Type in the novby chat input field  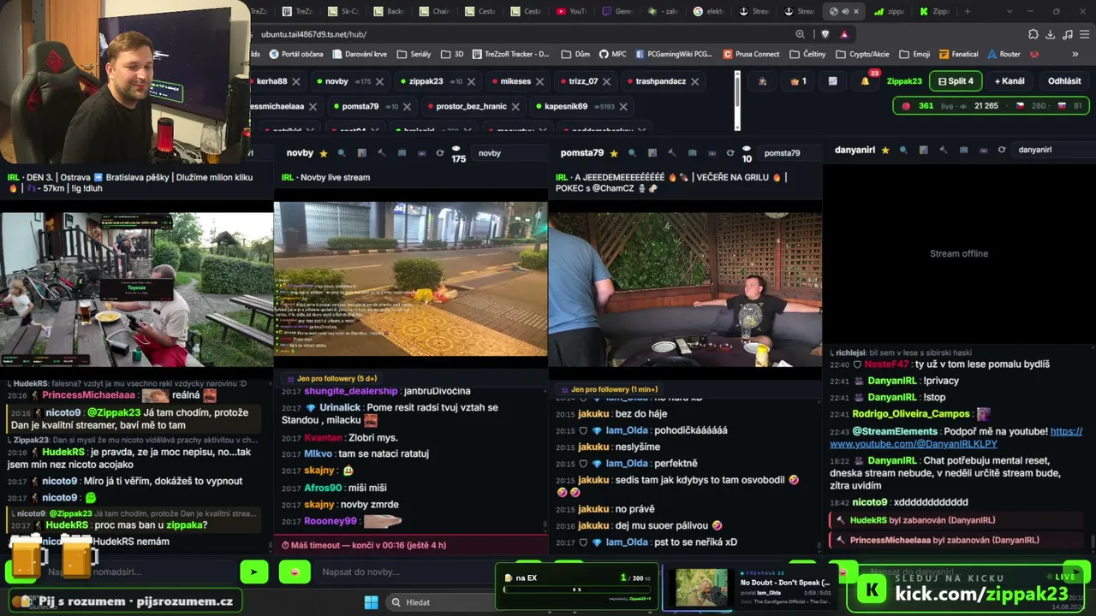pyautogui.click(x=402, y=572)
